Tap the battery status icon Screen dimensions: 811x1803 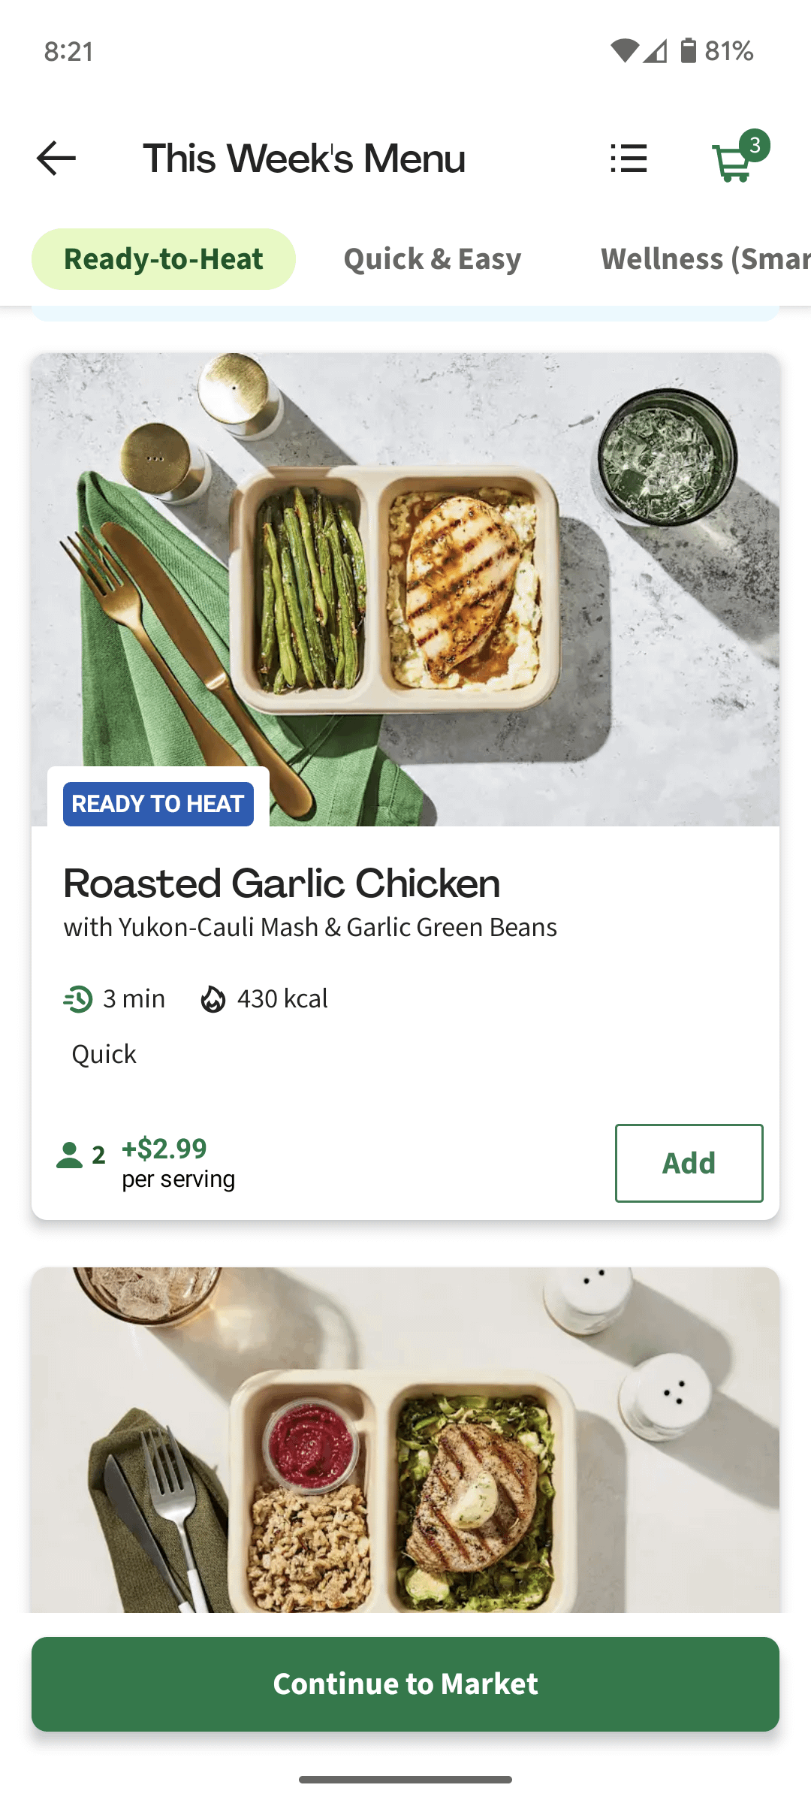coord(688,51)
